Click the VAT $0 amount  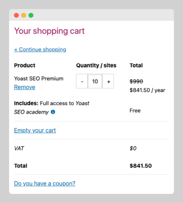coord(133,148)
